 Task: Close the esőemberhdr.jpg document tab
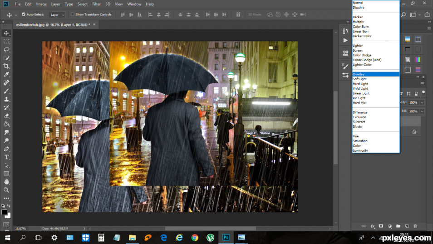coord(94,24)
